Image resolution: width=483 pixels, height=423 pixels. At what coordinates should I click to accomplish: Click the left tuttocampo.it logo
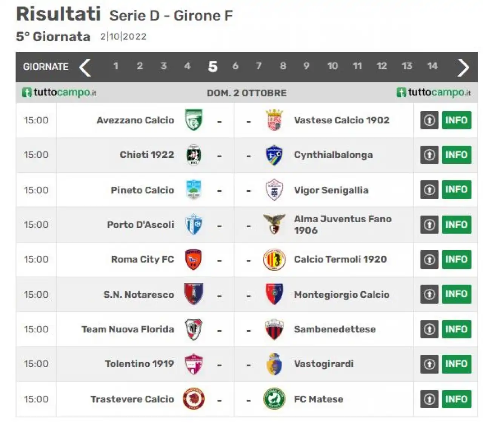click(59, 92)
